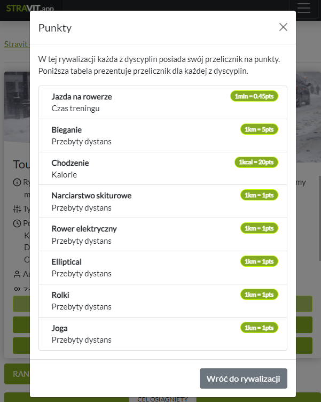
Task: Click the STRAVIT.app logo
Action: click(30, 8)
